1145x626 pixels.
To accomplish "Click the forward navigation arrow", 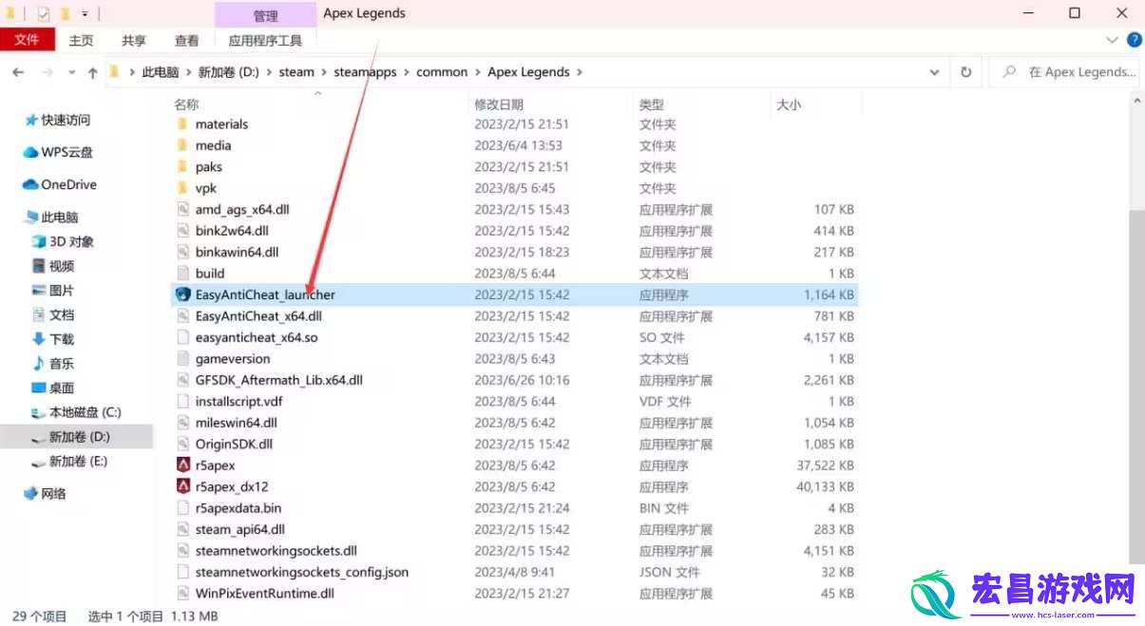I will tap(47, 72).
